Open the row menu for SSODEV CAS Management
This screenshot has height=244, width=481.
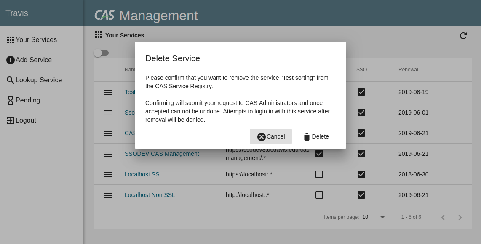tap(108, 154)
